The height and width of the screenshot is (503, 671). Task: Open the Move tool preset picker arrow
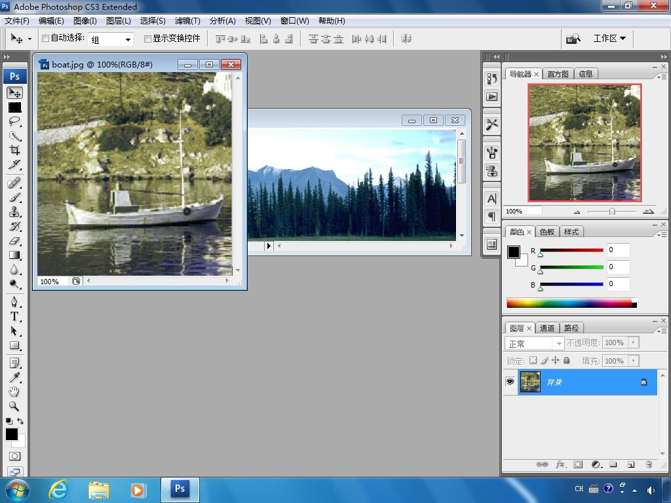coord(29,39)
